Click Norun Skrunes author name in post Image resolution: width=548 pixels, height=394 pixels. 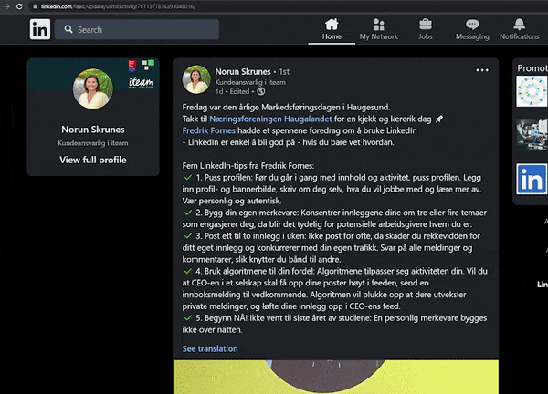pos(243,71)
